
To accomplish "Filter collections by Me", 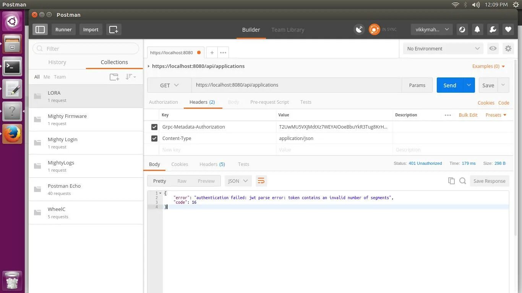I will pyautogui.click(x=47, y=77).
